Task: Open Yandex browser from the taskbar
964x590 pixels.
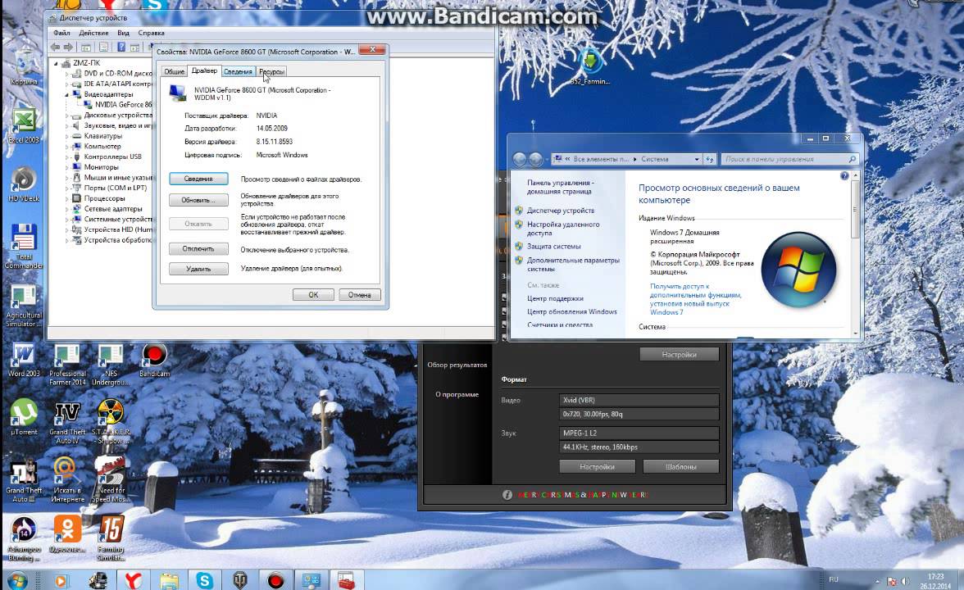Action: [133, 580]
